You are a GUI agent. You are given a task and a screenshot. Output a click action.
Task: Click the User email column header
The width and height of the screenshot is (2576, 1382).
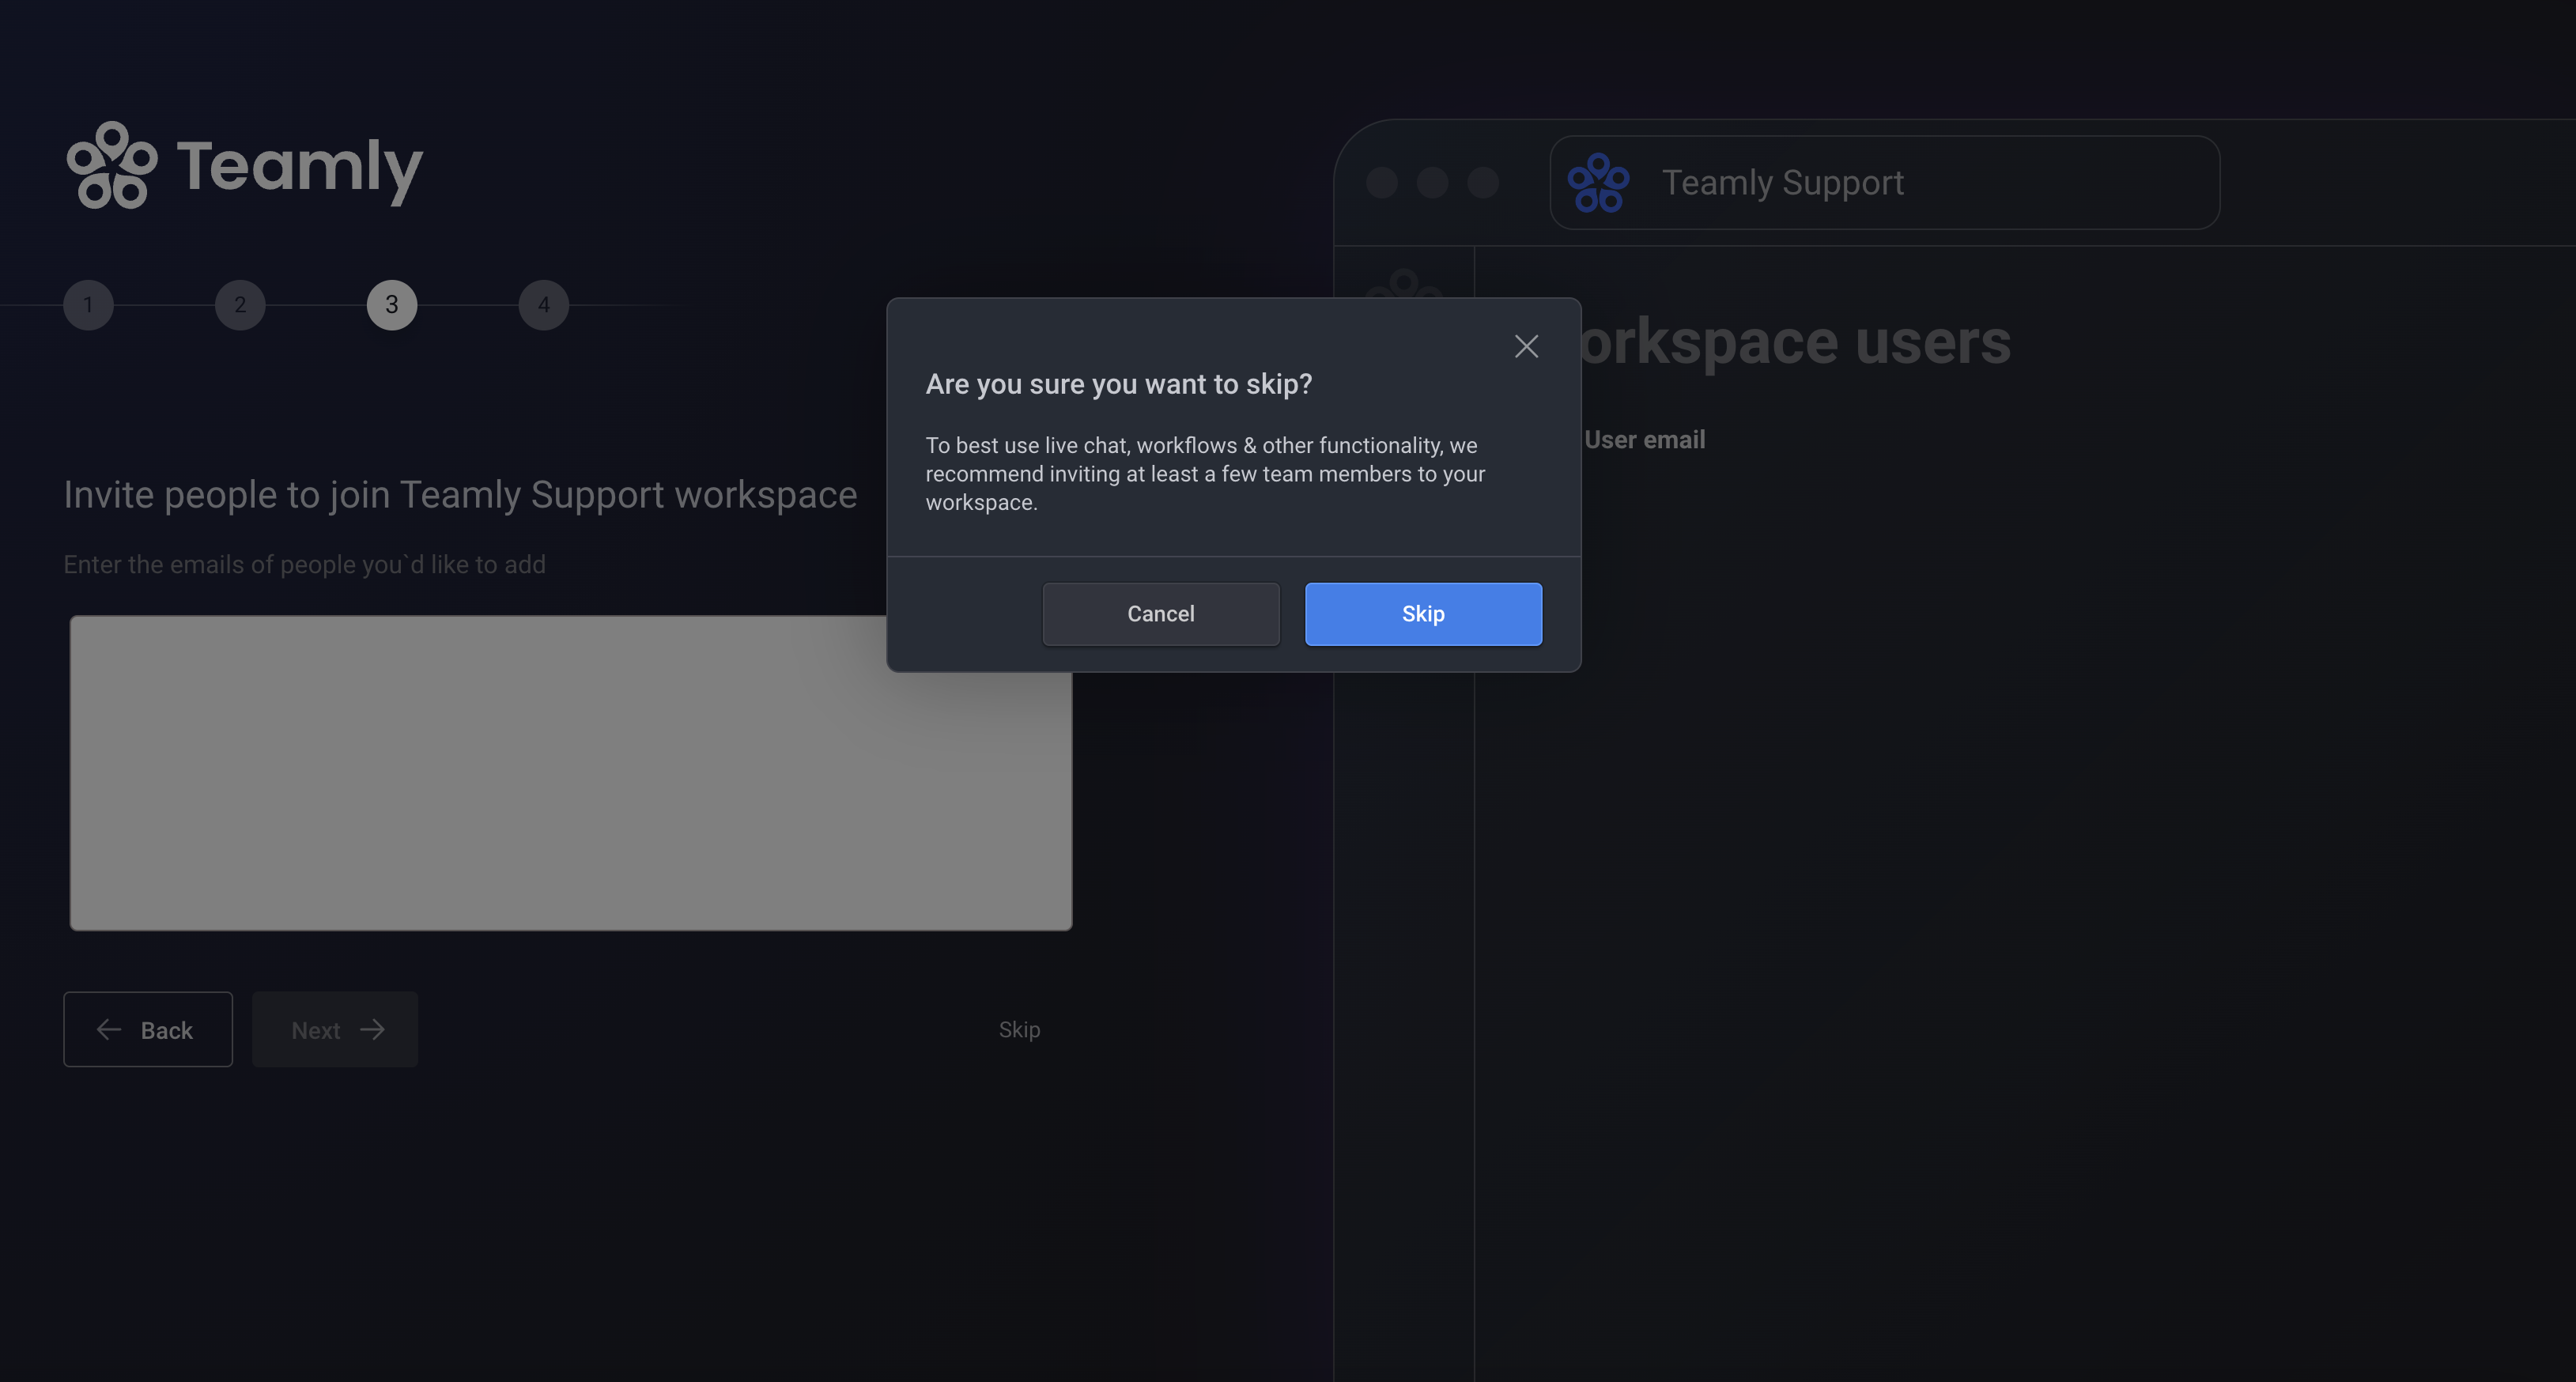1644,440
